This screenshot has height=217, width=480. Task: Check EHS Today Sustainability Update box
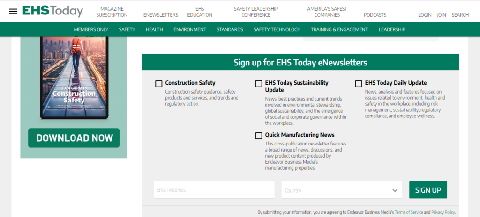[x=259, y=84]
